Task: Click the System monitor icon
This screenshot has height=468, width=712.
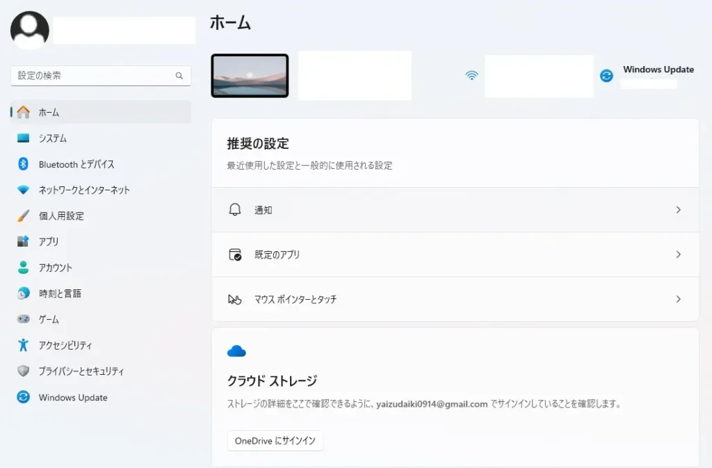Action: 23,138
